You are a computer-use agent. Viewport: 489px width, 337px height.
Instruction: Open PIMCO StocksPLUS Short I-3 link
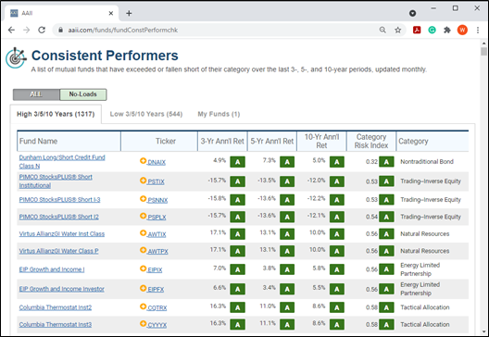(59, 200)
